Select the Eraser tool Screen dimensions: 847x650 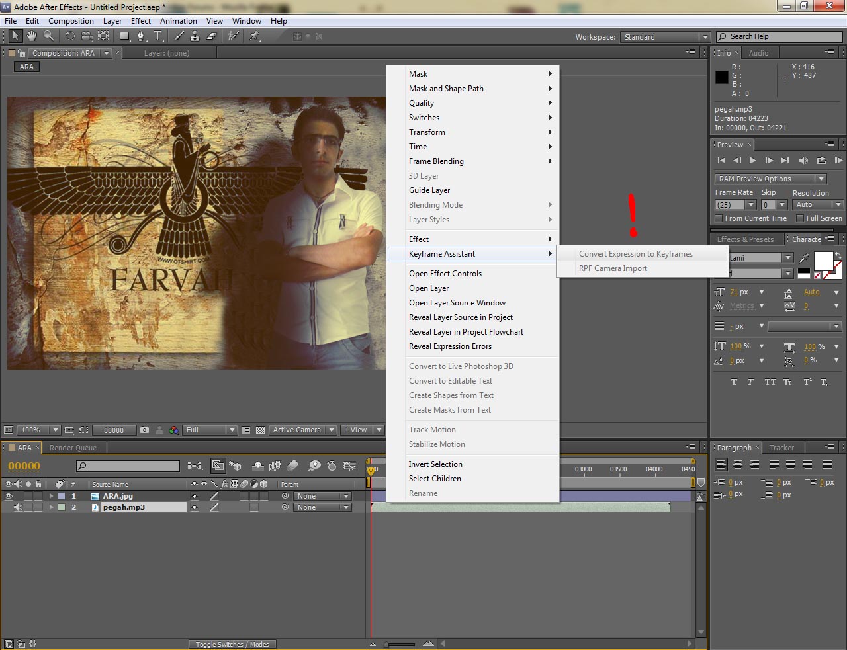[x=212, y=36]
